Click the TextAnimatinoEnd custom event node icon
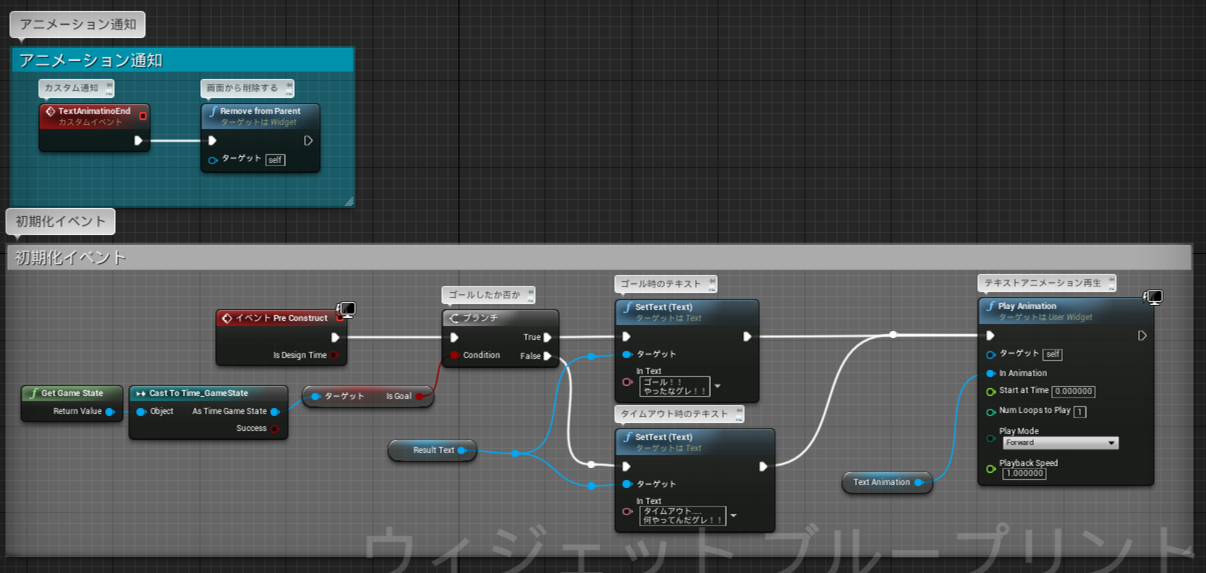 (x=50, y=111)
